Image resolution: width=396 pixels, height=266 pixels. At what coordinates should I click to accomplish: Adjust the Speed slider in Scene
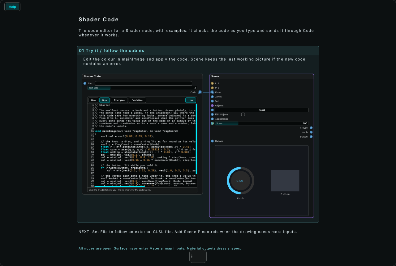262,123
